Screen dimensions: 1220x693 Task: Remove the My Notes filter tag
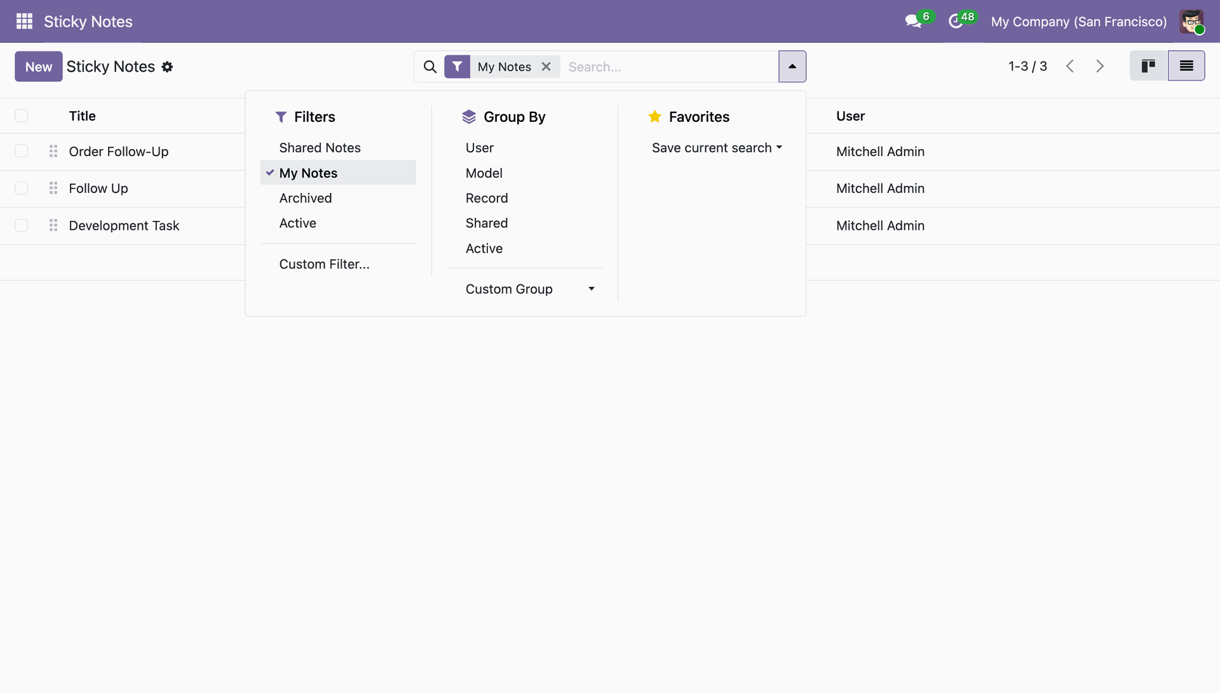[x=546, y=67]
